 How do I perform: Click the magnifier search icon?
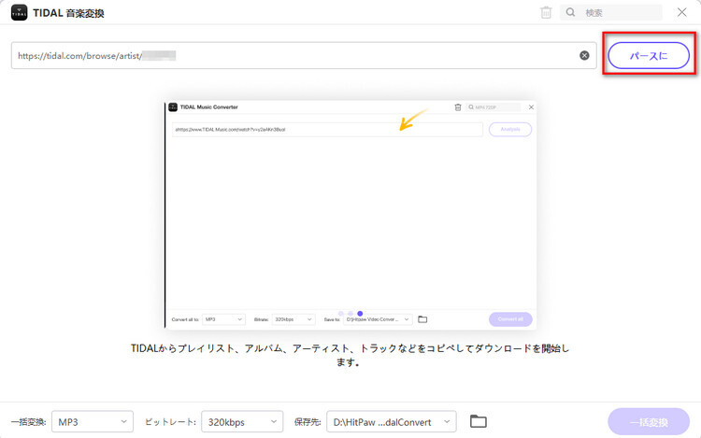570,12
